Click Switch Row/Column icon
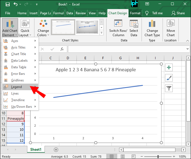 coord(118,23)
